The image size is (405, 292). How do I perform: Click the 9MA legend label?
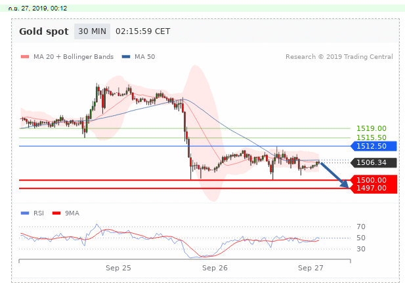(72, 213)
